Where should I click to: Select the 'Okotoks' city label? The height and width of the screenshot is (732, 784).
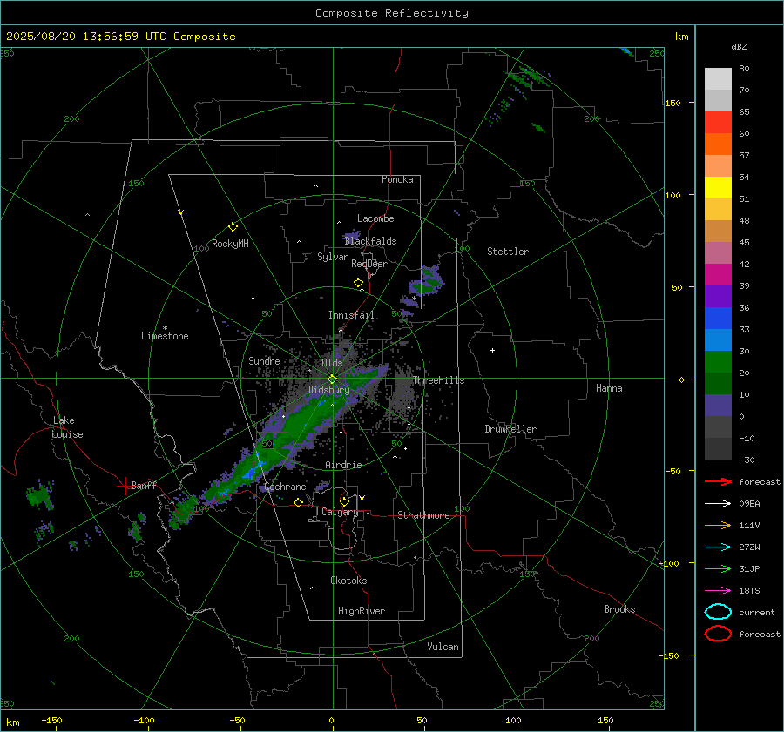coord(348,581)
